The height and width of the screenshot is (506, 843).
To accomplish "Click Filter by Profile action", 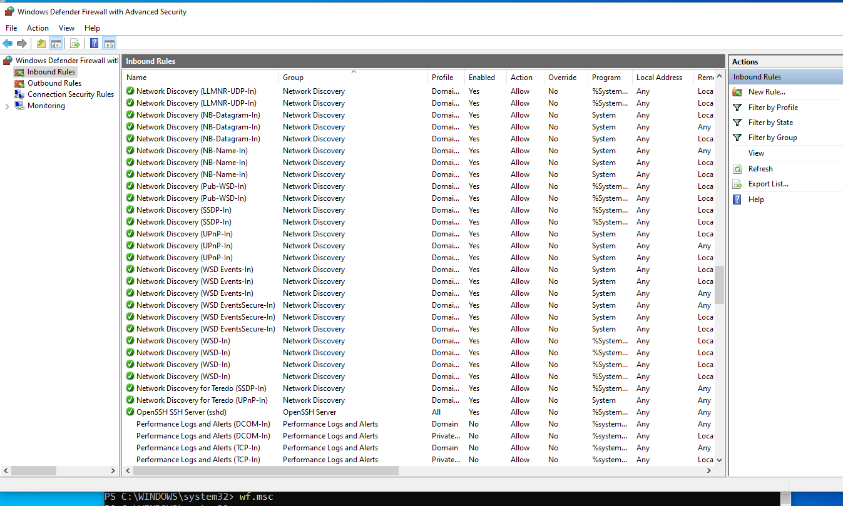I will coord(773,108).
